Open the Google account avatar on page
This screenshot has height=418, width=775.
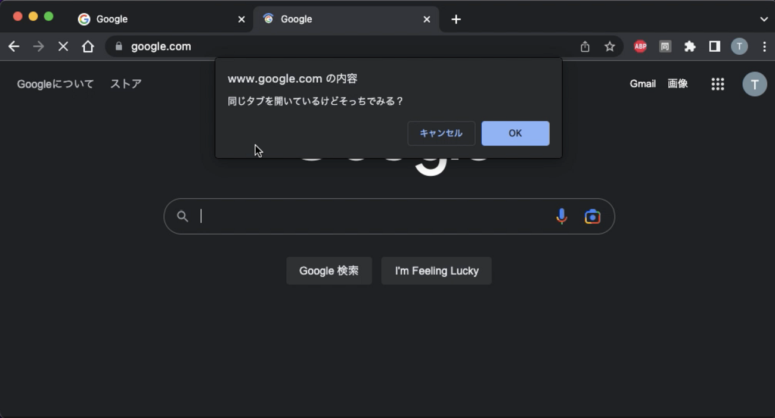755,84
